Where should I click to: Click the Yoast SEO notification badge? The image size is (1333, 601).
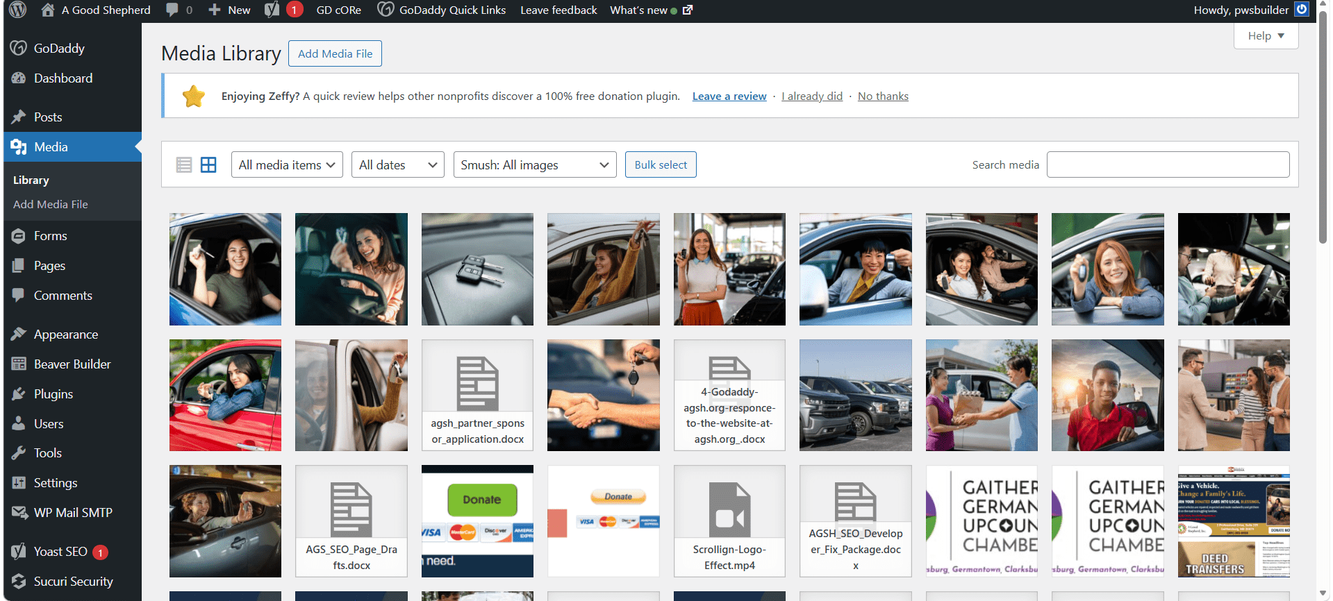coord(101,552)
